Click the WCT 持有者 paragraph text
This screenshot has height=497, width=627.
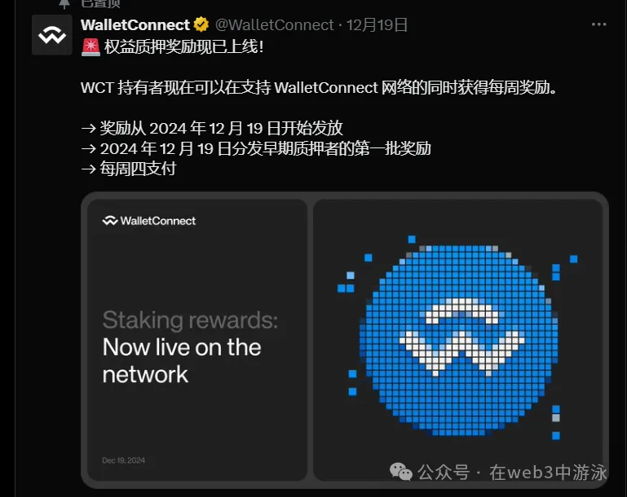tap(318, 87)
